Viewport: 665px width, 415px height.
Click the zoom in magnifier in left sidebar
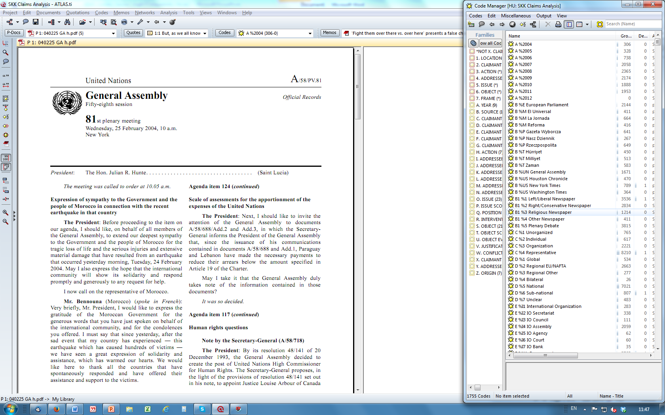(6, 213)
